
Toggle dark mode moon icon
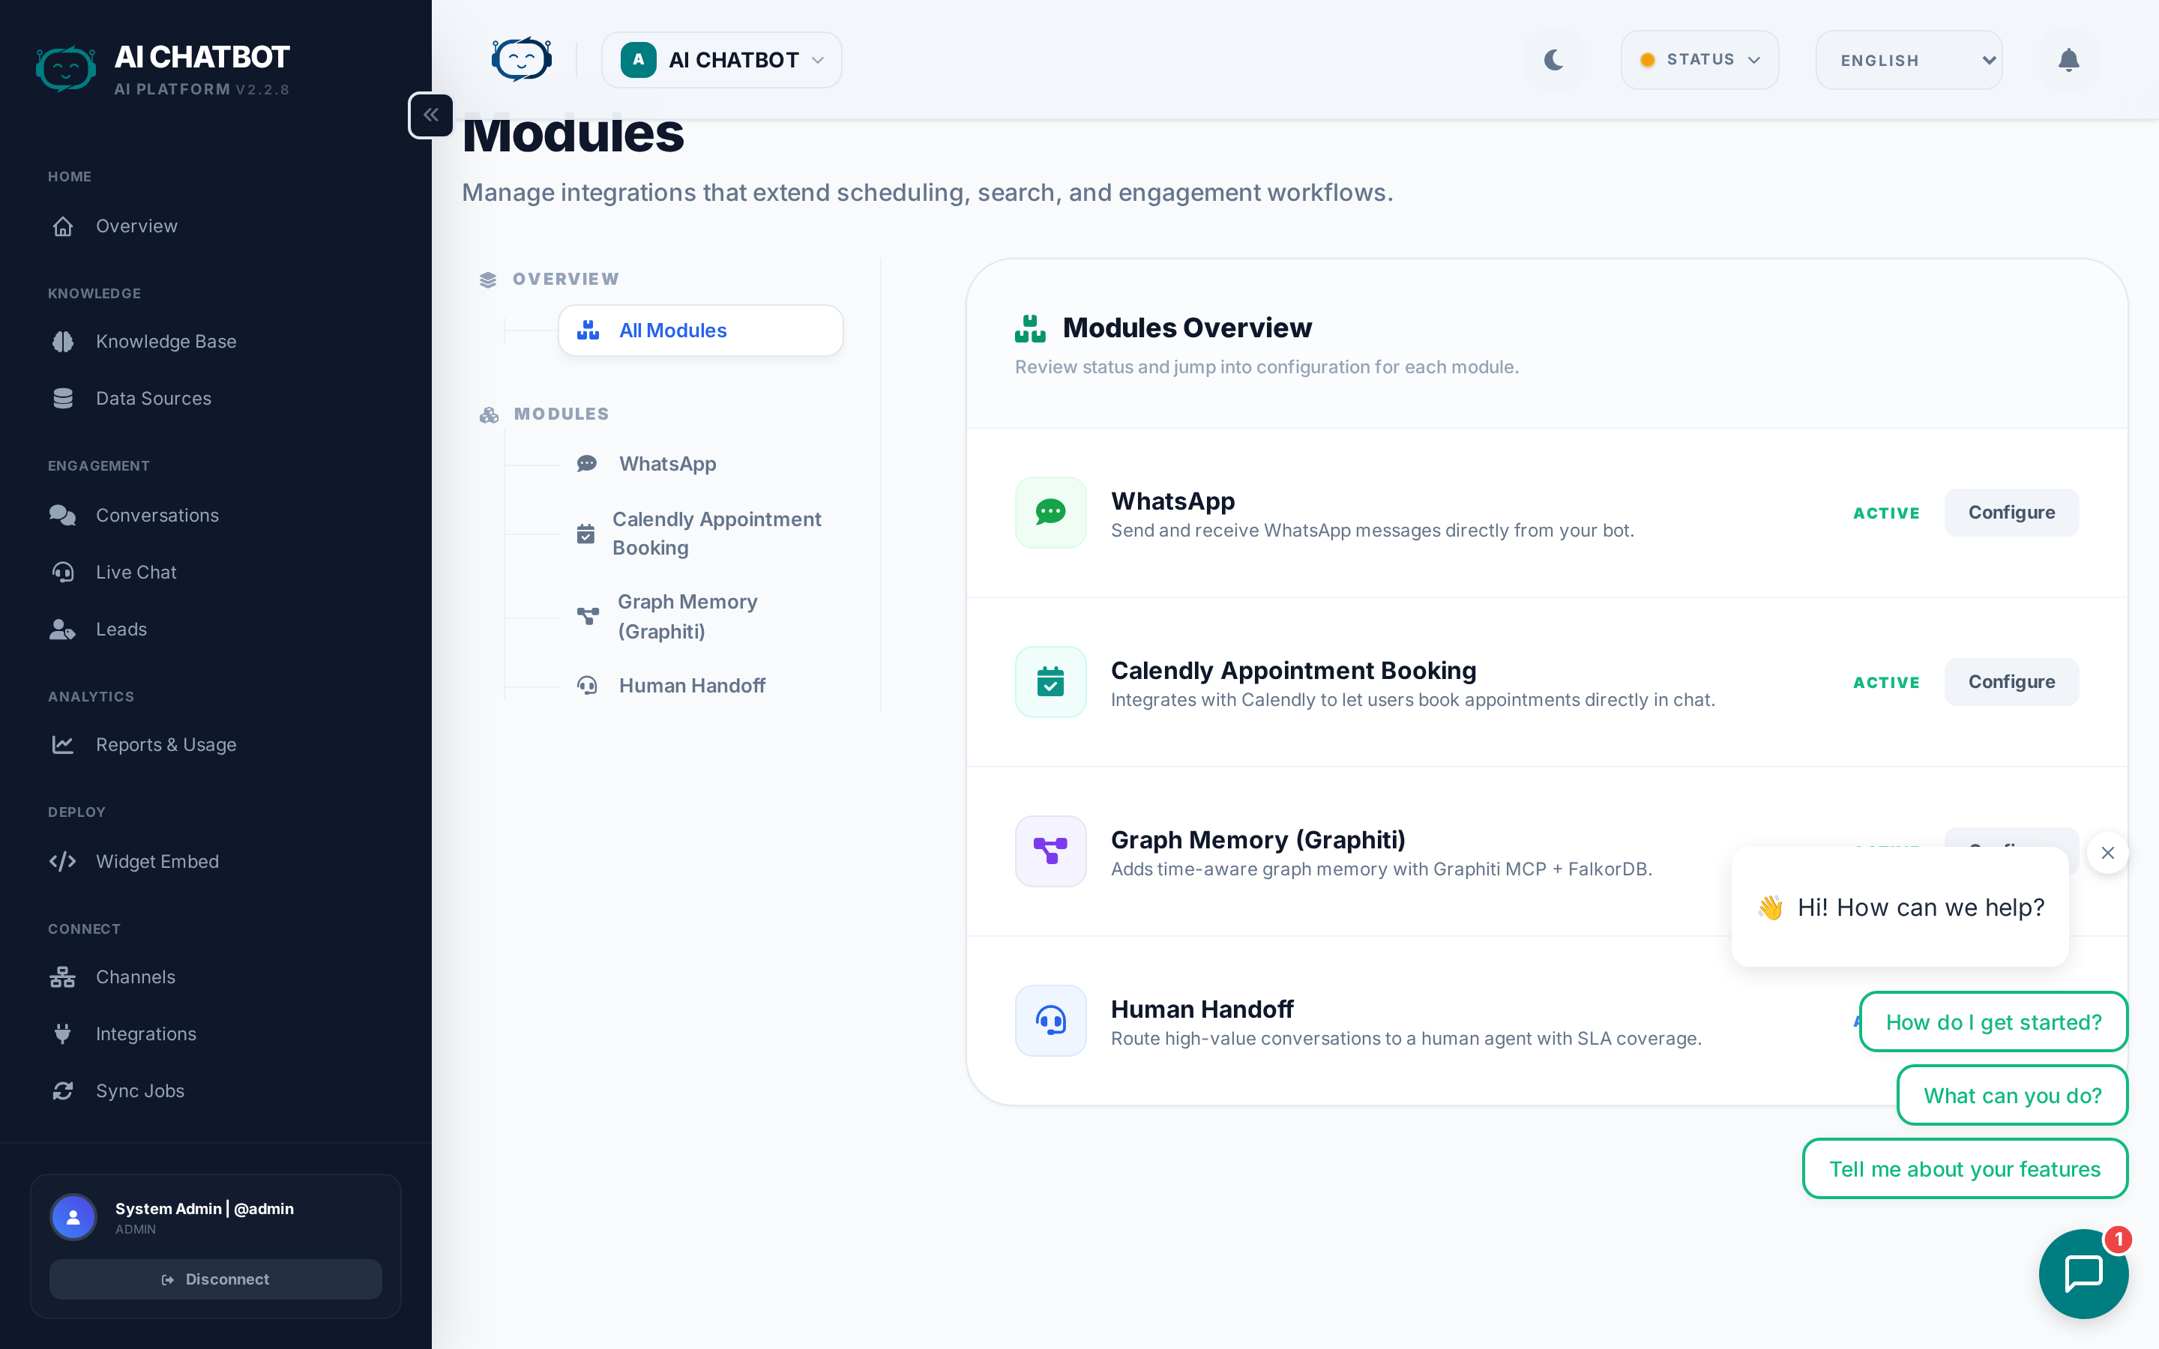pyautogui.click(x=1554, y=60)
